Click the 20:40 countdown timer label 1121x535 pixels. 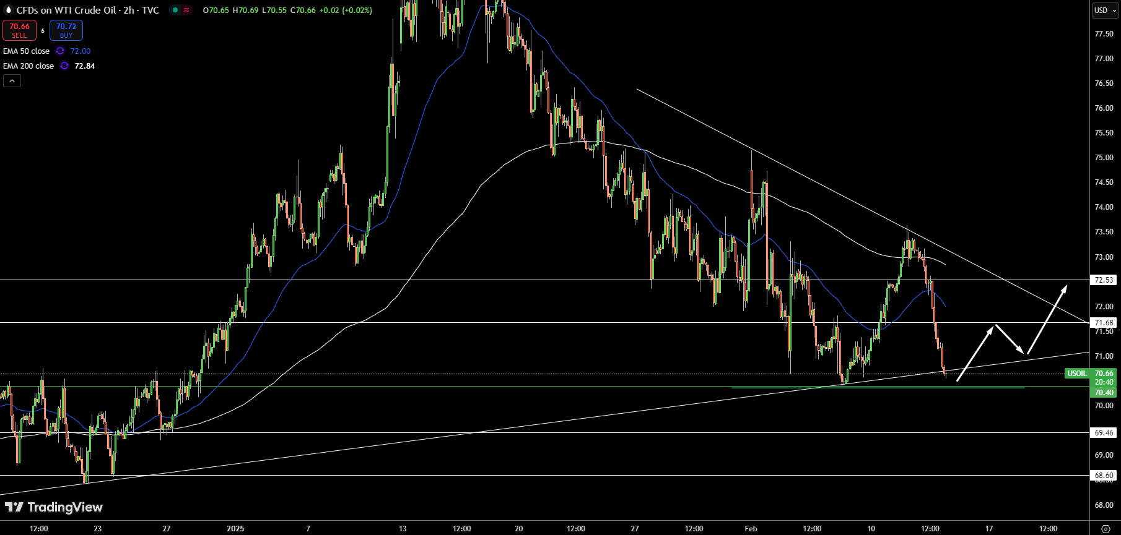point(1104,382)
